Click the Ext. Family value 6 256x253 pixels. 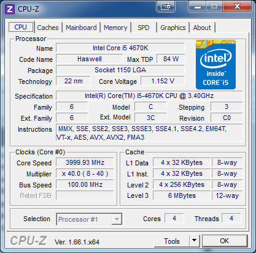click(72, 118)
